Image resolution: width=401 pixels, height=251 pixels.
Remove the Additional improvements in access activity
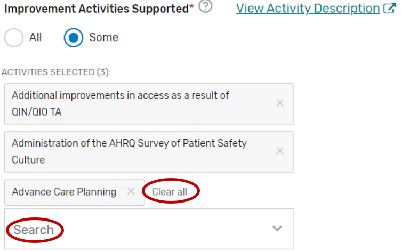coord(280,103)
